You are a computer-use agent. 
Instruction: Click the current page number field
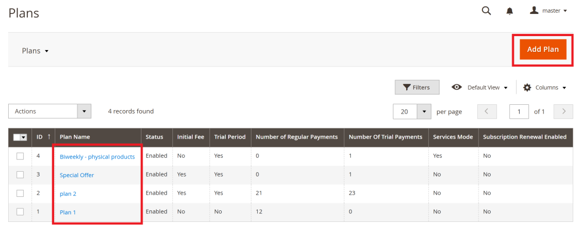point(519,111)
